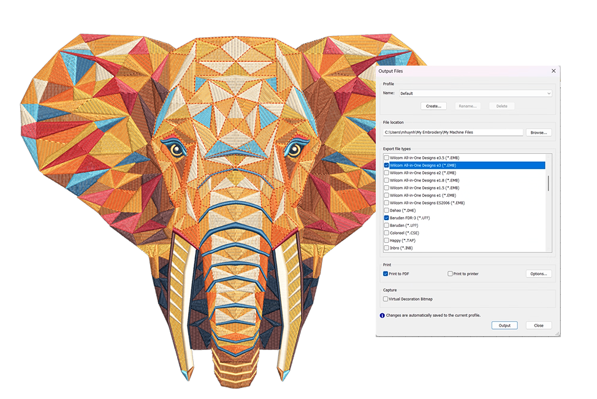Click the Browse... button for file location
597x399 pixels.
pyautogui.click(x=538, y=132)
